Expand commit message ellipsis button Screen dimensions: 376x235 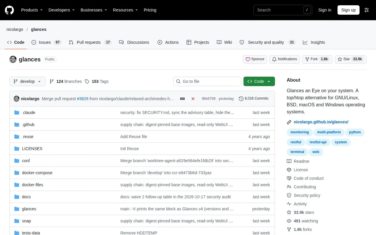[x=182, y=99]
